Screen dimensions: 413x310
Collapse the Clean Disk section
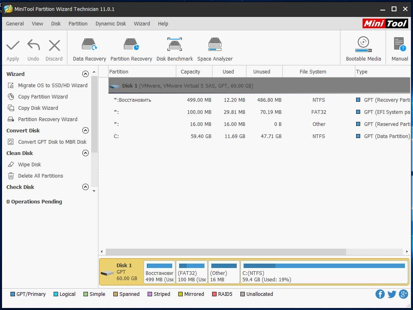pyautogui.click(x=86, y=153)
